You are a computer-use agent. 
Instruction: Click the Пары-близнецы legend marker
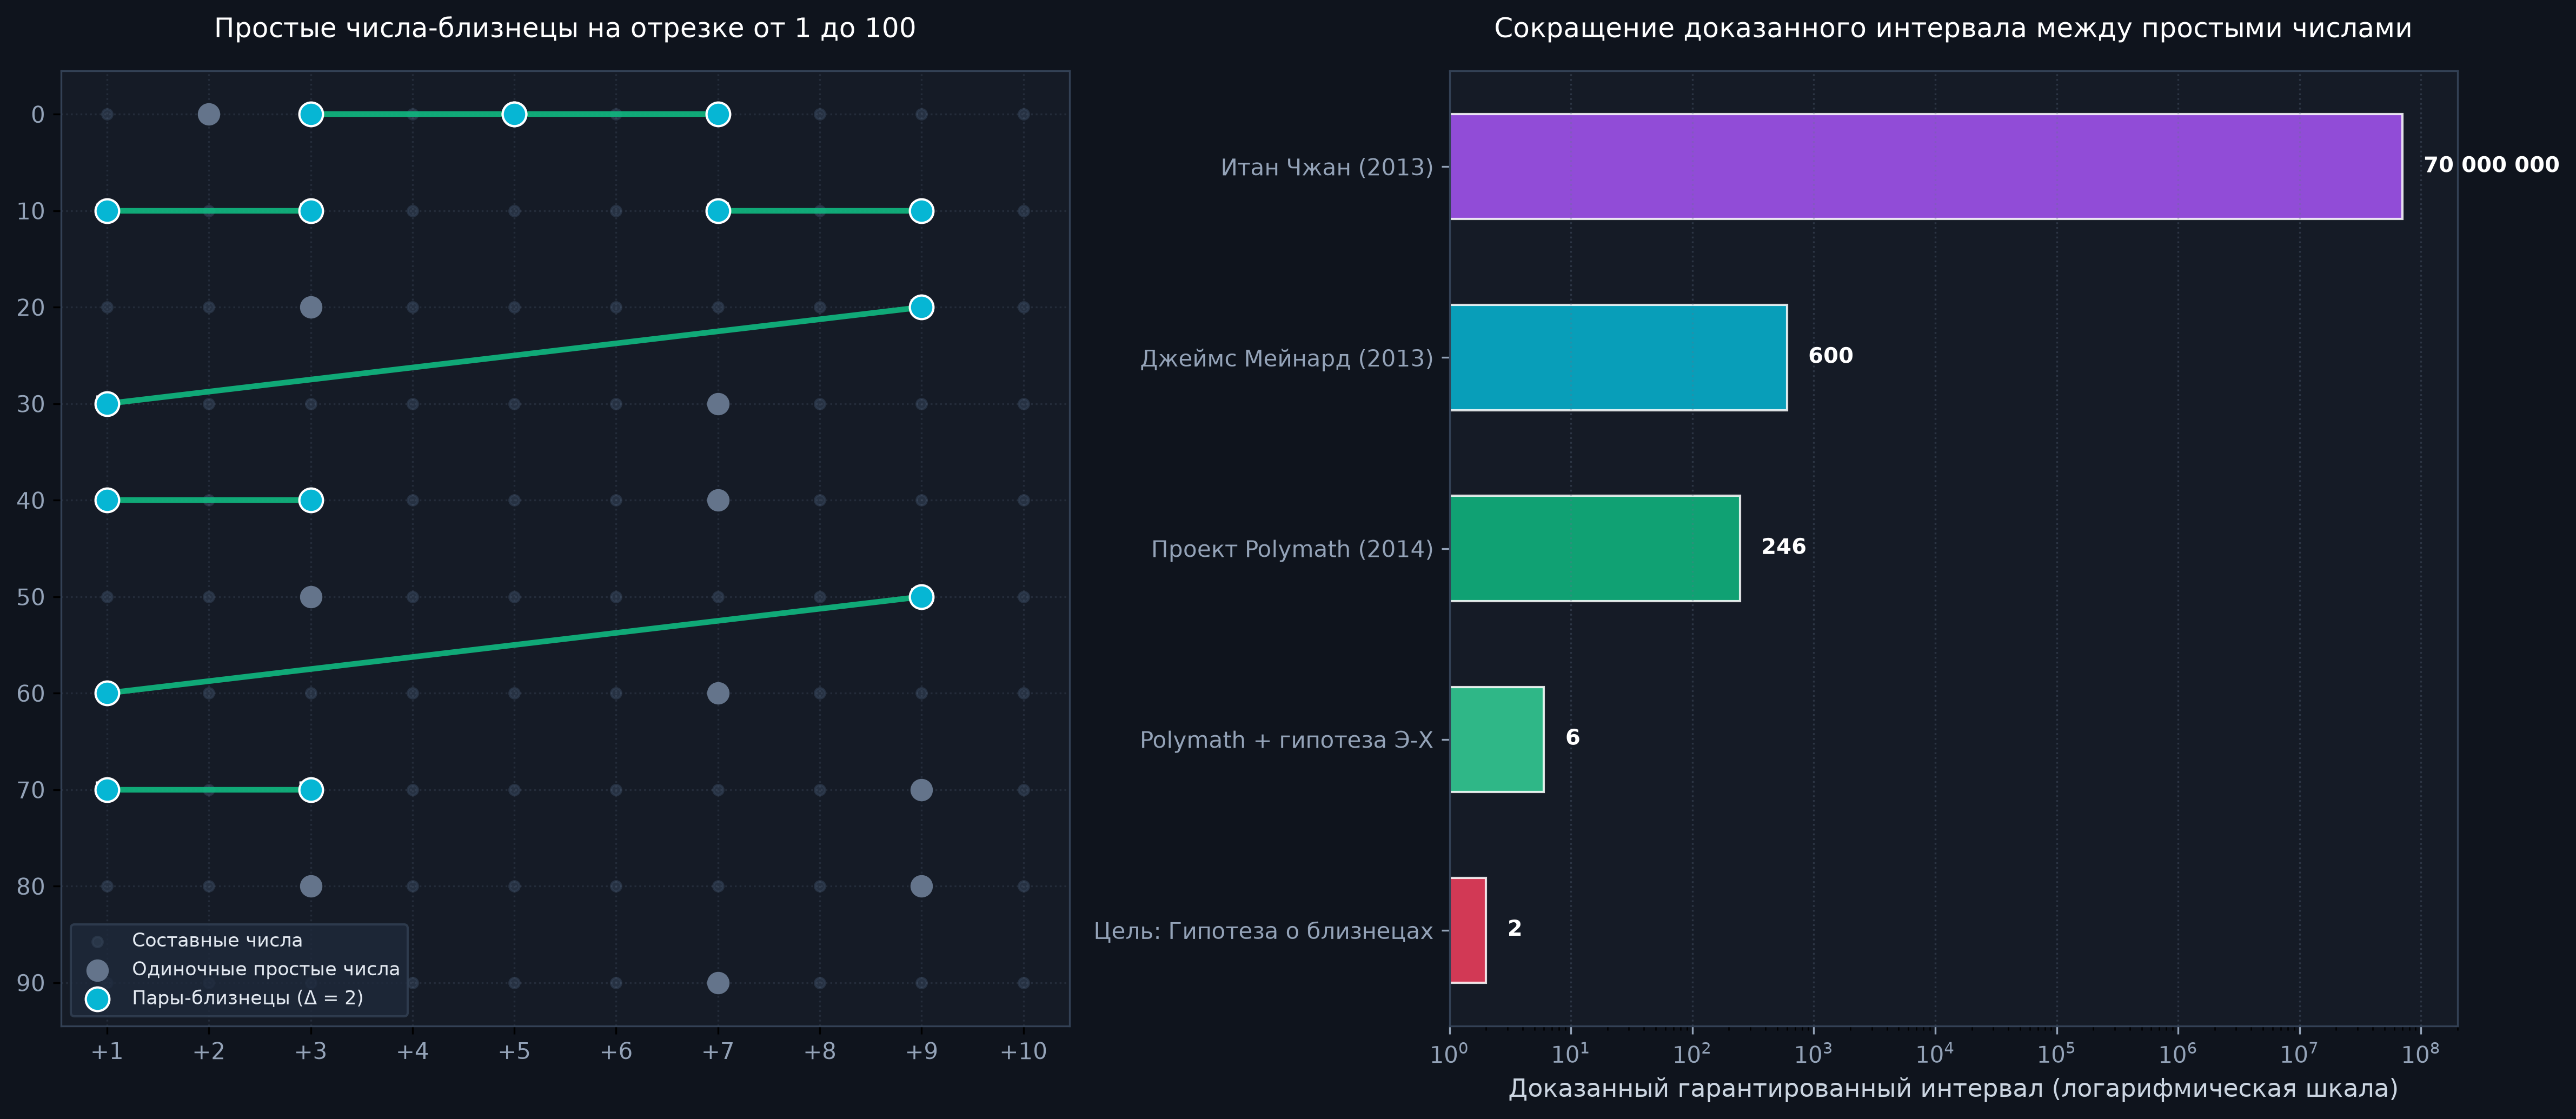click(x=97, y=998)
